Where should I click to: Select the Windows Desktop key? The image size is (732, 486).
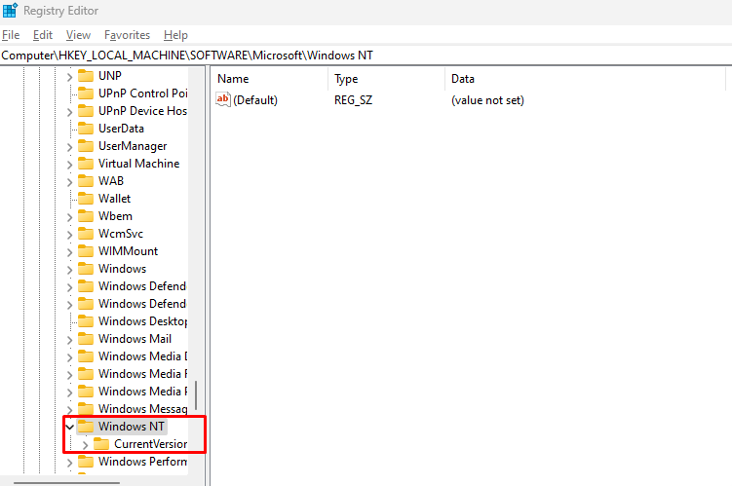[x=143, y=320]
